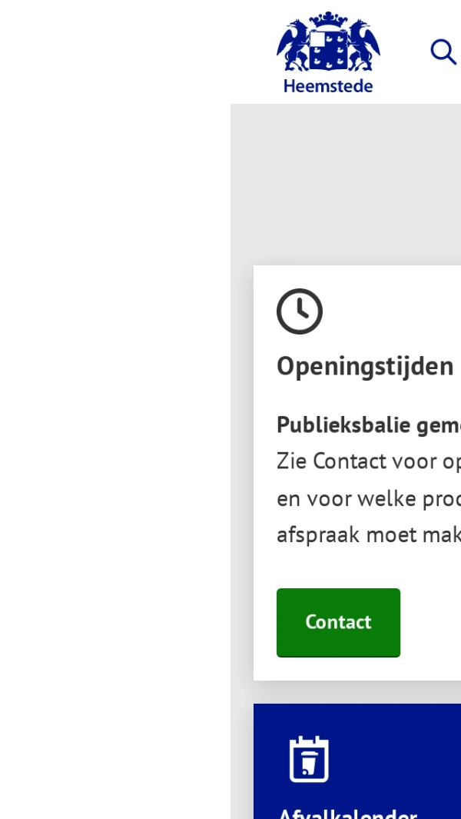
Task: Open search with the magnifier icon
Action: 443,52
